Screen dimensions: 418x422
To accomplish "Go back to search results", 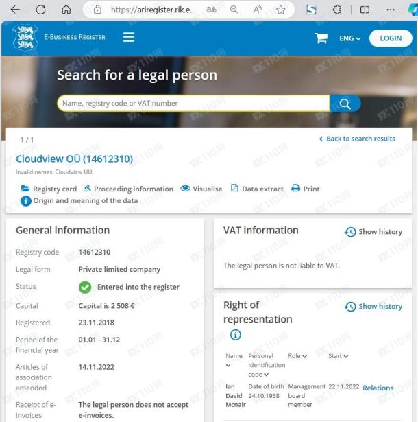I will 357,139.
